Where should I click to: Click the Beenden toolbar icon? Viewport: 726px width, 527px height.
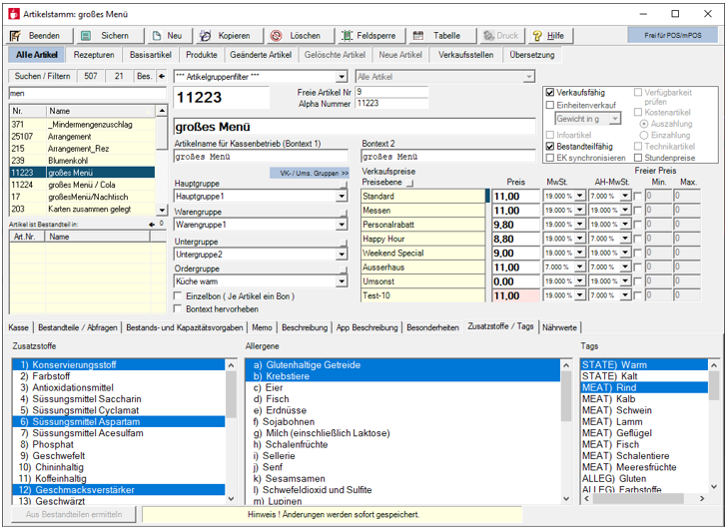15,36
